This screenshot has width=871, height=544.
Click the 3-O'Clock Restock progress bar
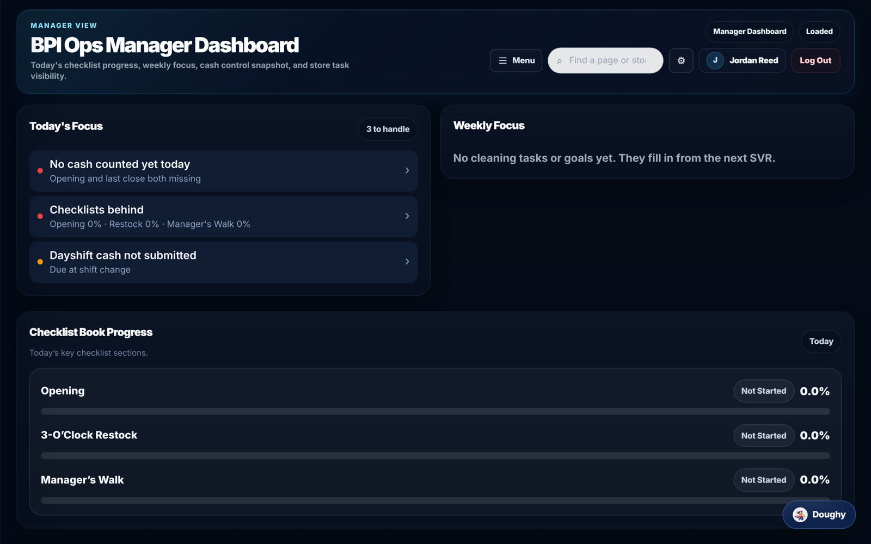(x=436, y=456)
